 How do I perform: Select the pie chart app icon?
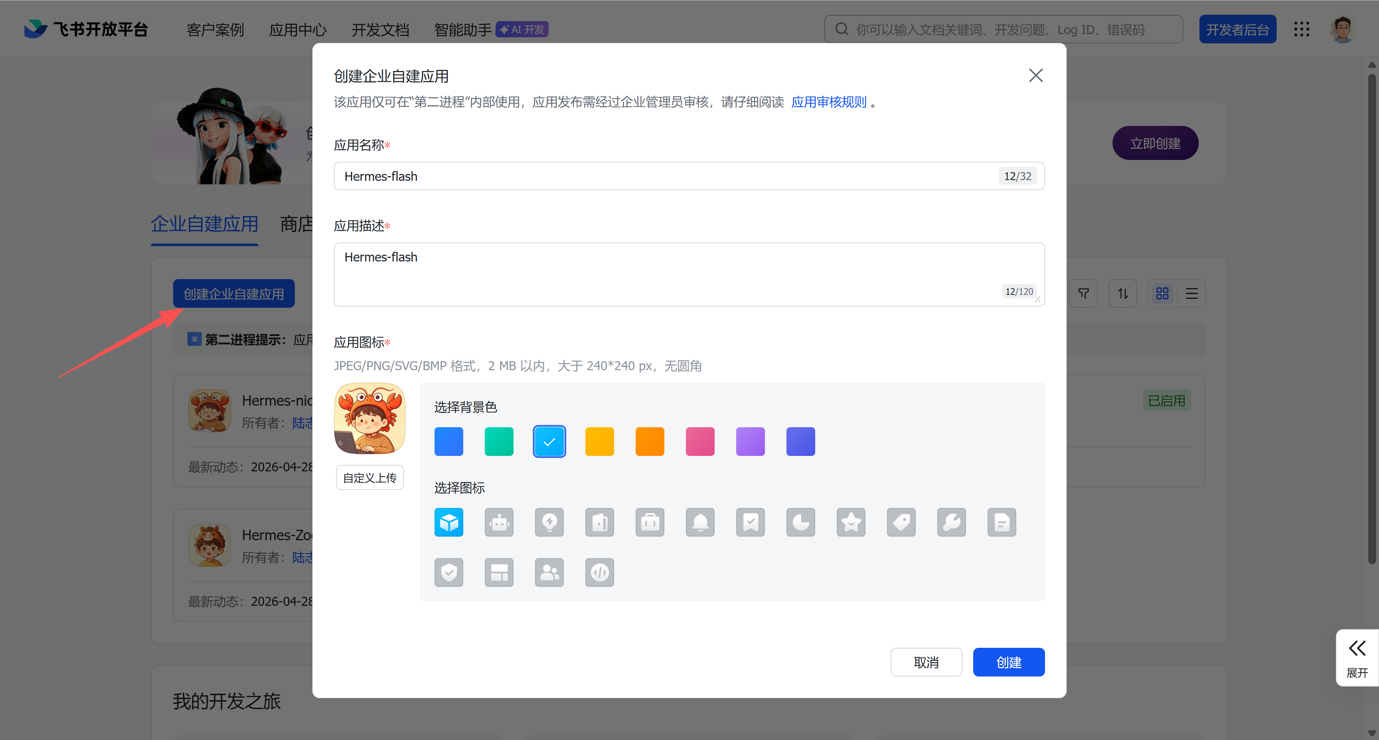point(801,522)
